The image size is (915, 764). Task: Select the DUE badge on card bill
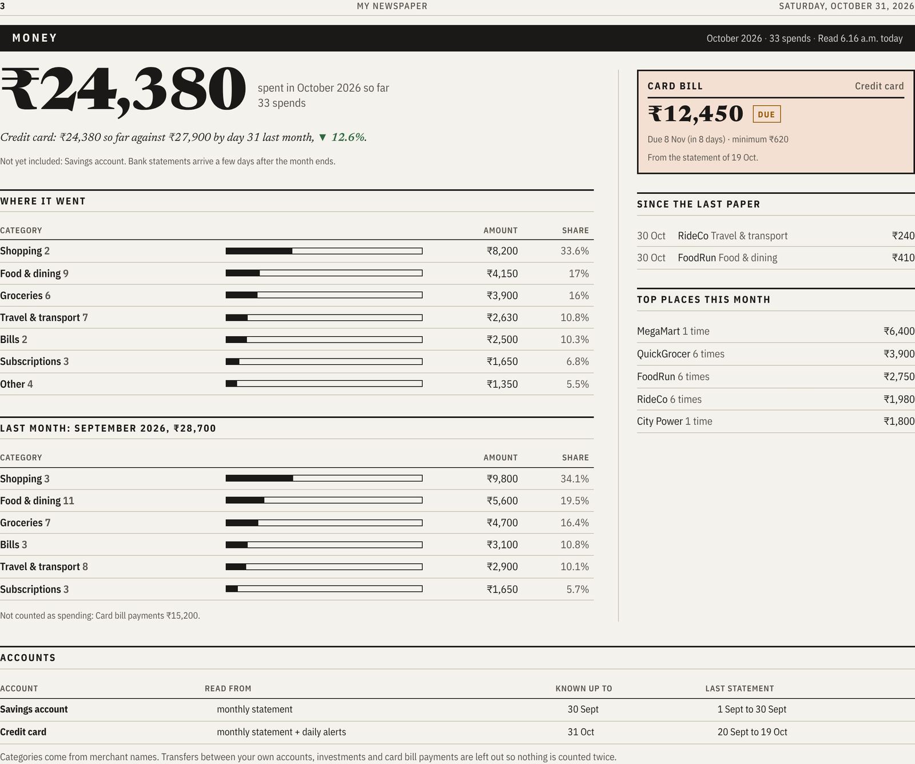tap(766, 114)
